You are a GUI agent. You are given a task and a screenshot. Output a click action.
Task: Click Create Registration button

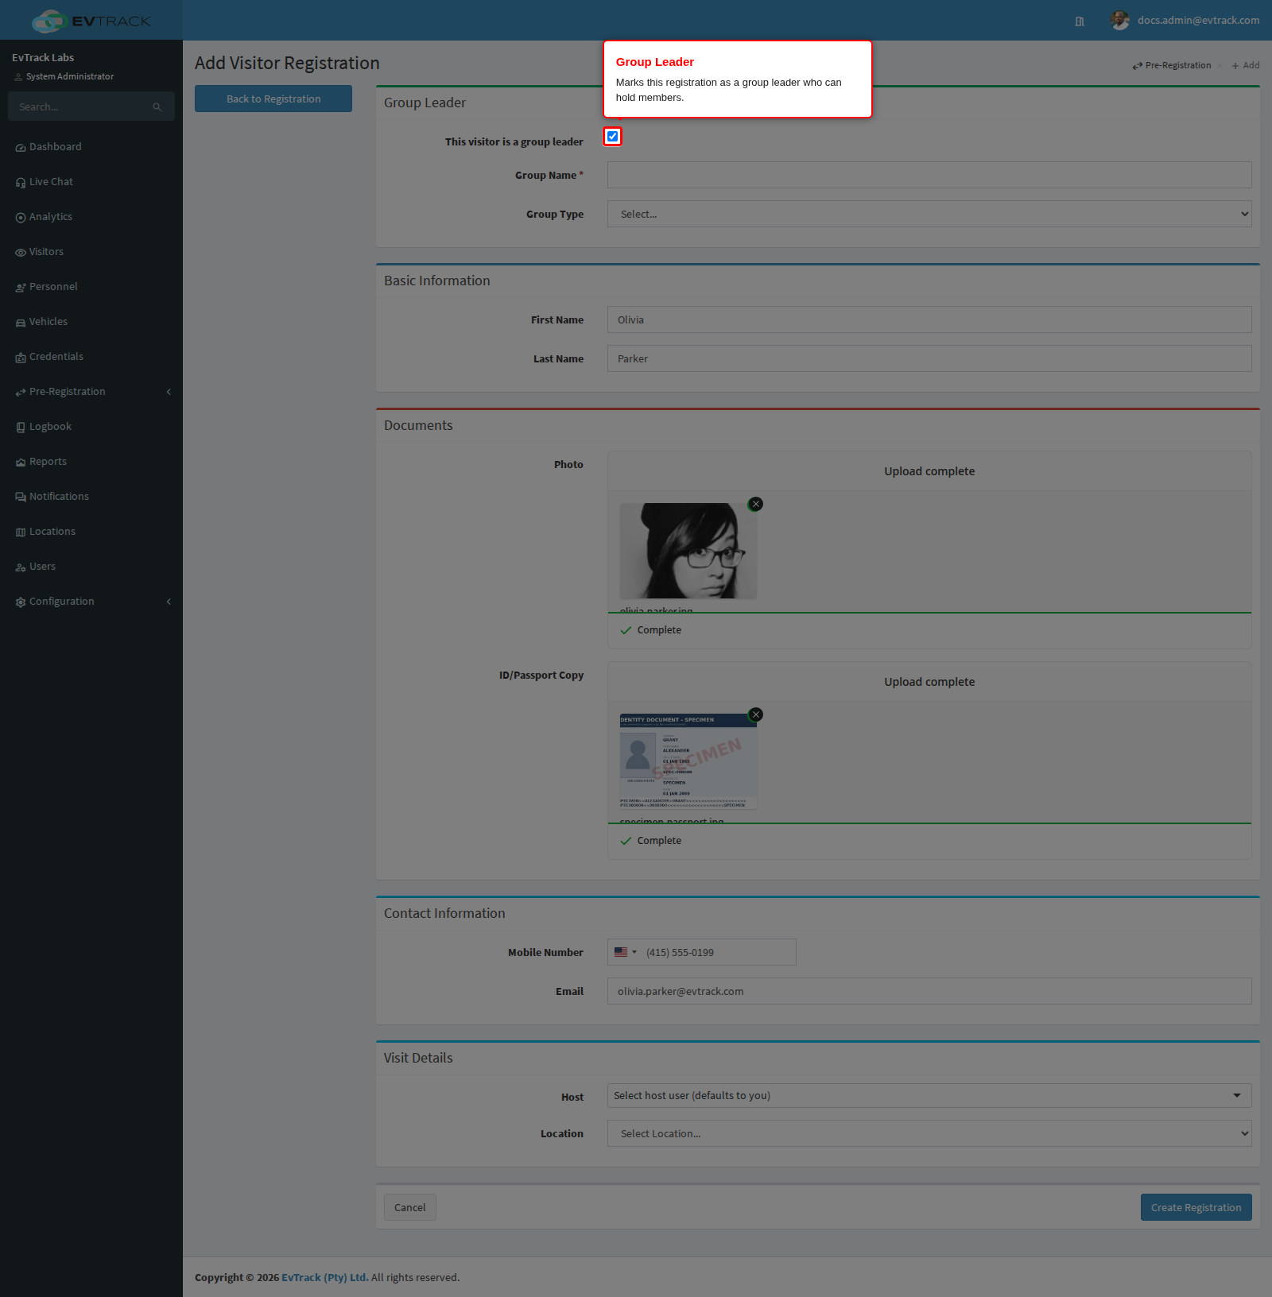(x=1196, y=1207)
